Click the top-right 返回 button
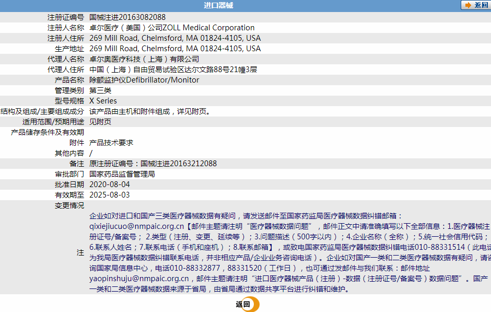The image size is (491, 312). click(476, 5)
